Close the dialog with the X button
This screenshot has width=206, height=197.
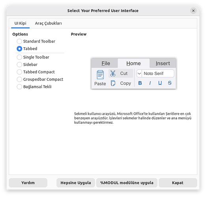pyautogui.click(x=193, y=11)
